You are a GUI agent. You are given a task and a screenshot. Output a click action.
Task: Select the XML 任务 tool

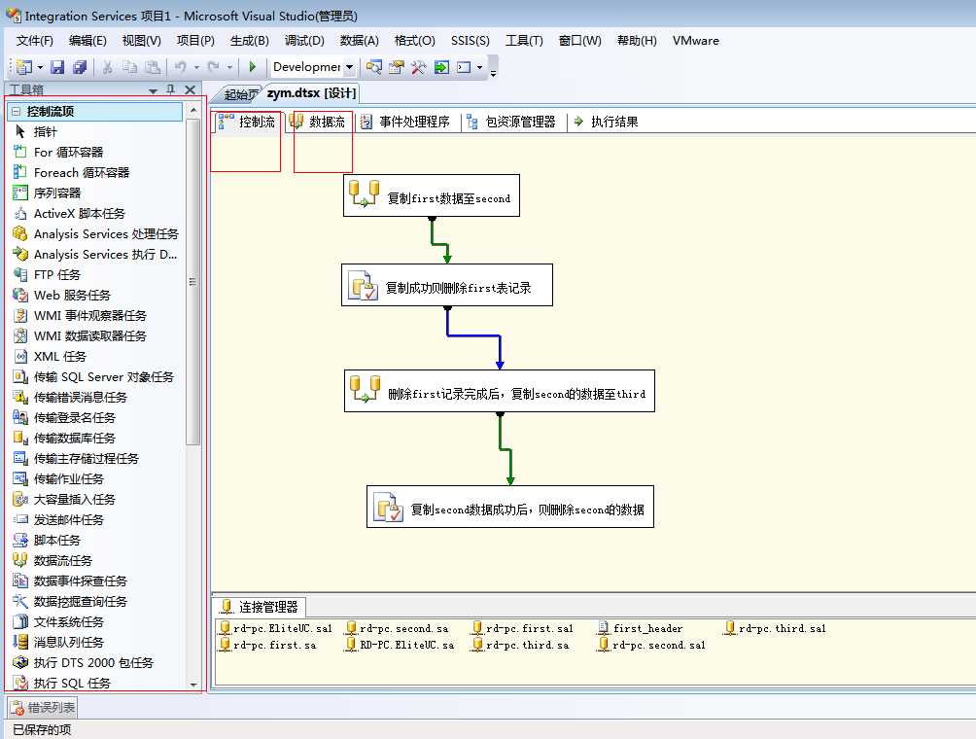point(60,356)
